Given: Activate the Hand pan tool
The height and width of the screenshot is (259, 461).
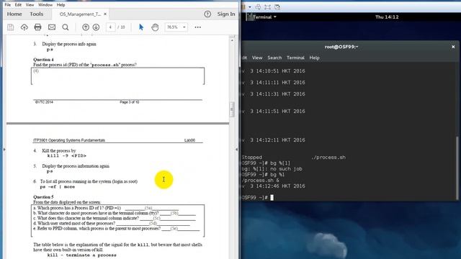Looking at the screenshot, I should tap(155, 27).
